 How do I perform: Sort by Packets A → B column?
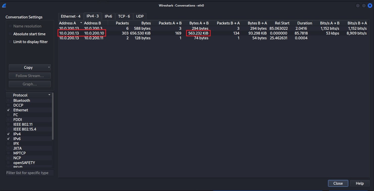pos(167,23)
